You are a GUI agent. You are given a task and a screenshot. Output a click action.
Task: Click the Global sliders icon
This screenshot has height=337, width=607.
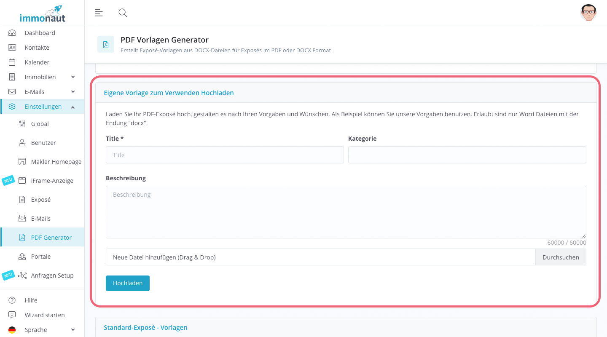(x=22, y=124)
